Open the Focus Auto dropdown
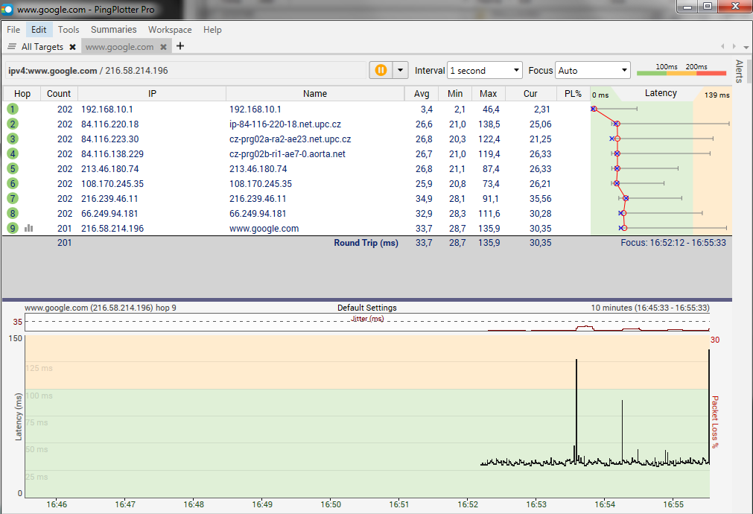 [593, 71]
